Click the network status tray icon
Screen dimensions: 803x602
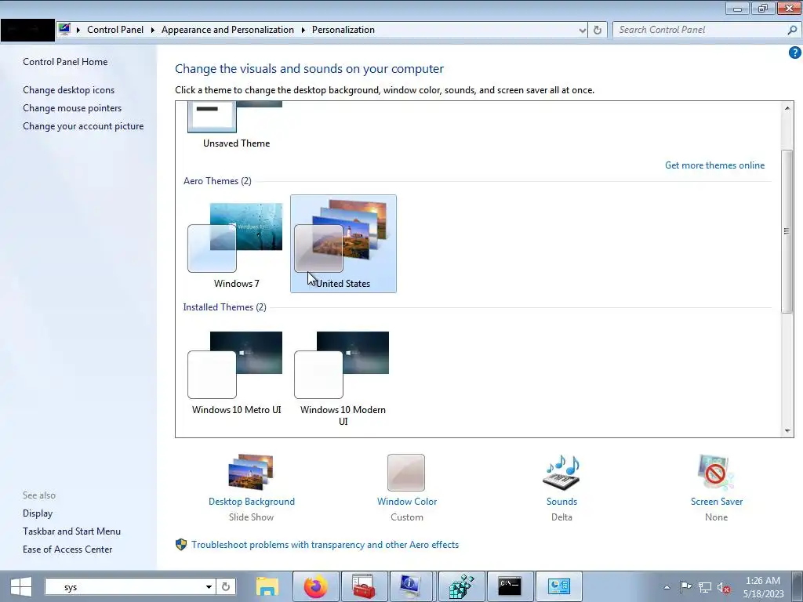coord(705,587)
